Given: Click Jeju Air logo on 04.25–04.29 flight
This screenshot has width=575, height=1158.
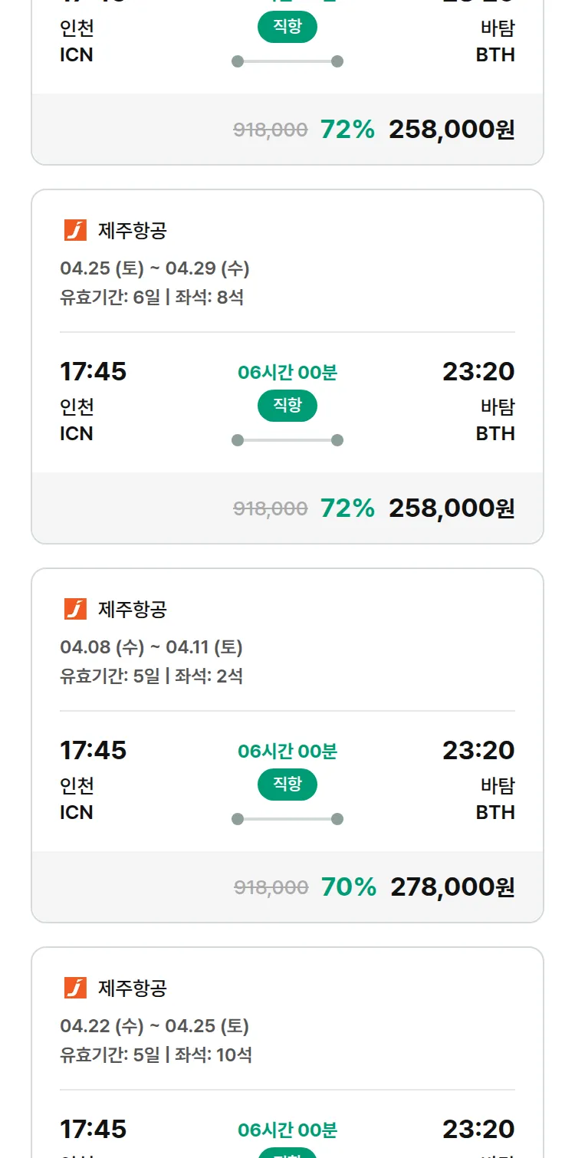Looking at the screenshot, I should [75, 230].
